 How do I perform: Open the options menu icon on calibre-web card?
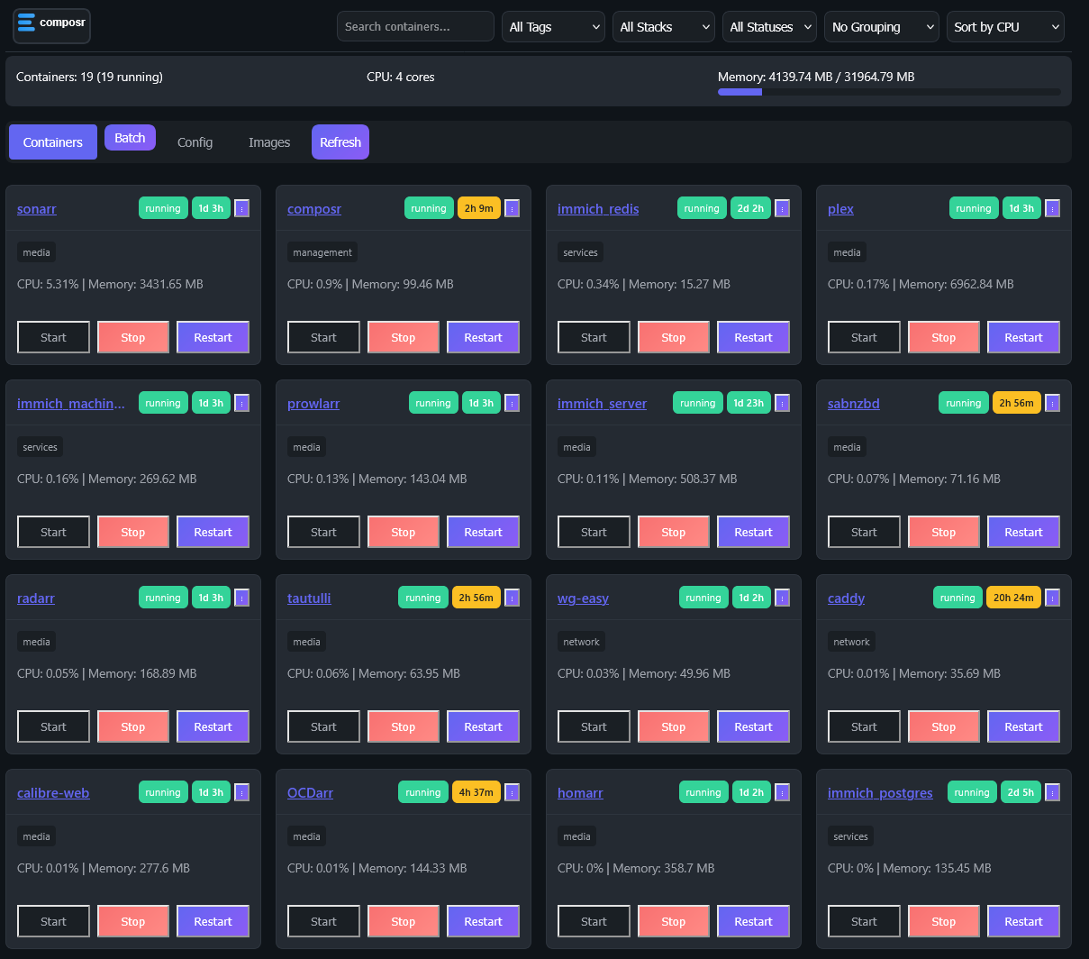pos(241,792)
